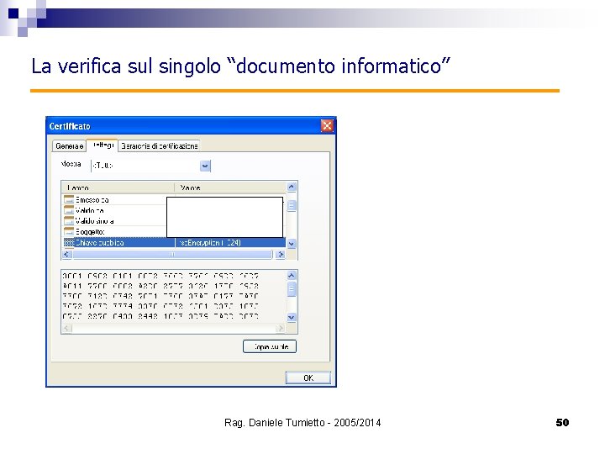The image size is (605, 454).
Task: Click the Chiave pubblica field icon
Action: [69, 242]
